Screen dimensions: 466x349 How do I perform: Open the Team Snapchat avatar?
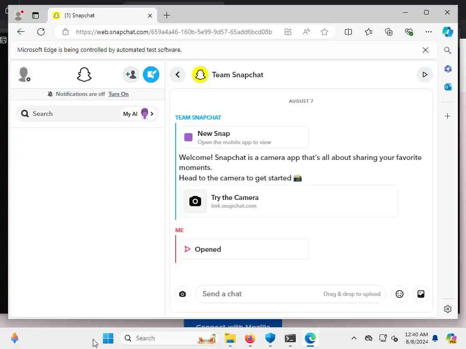200,75
